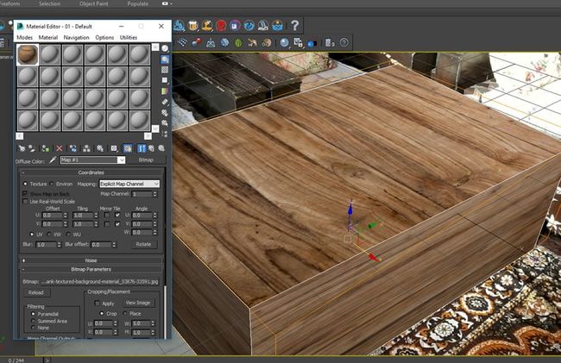Click Go Forward to Sibling icon
Image resolution: width=561 pixels, height=363 pixels.
coord(161,148)
